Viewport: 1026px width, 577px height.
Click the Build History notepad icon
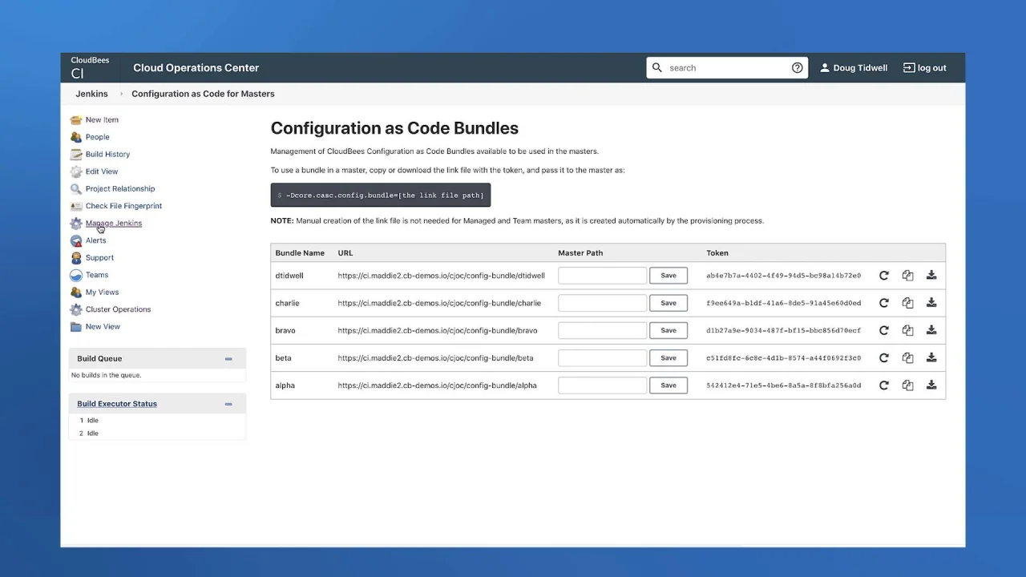pyautogui.click(x=76, y=155)
